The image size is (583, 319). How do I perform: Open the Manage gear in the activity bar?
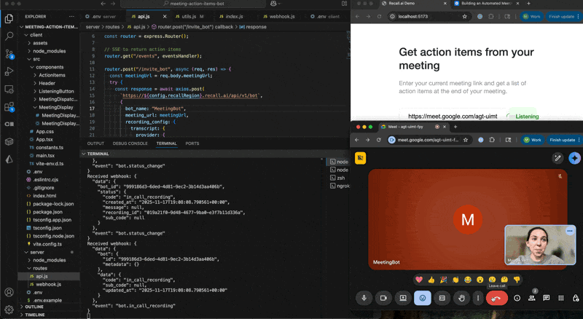[9, 310]
